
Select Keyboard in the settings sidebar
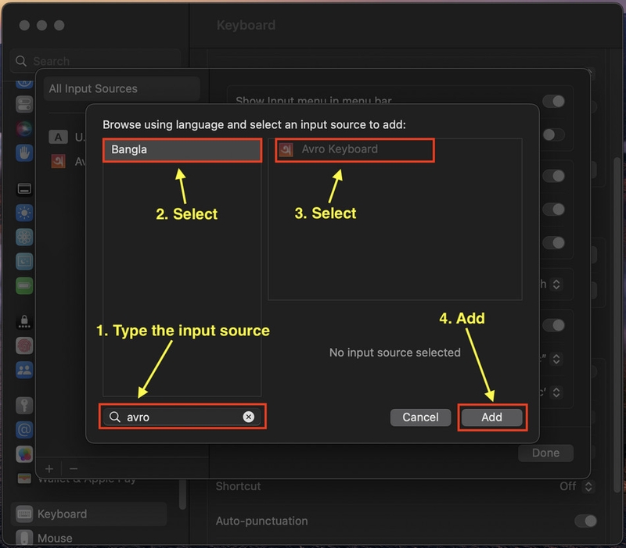[89, 514]
